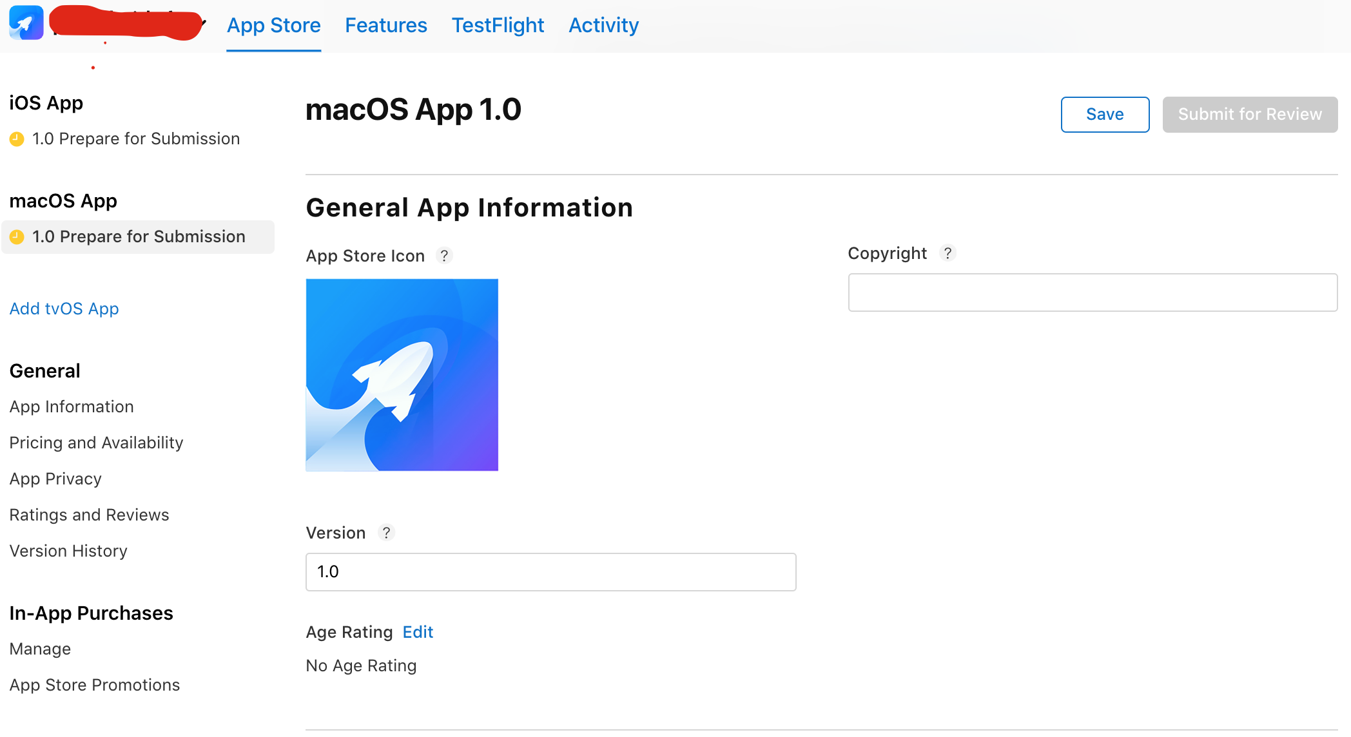Click the Copyright help question mark
Screen dimensions: 1351x737
(x=948, y=253)
